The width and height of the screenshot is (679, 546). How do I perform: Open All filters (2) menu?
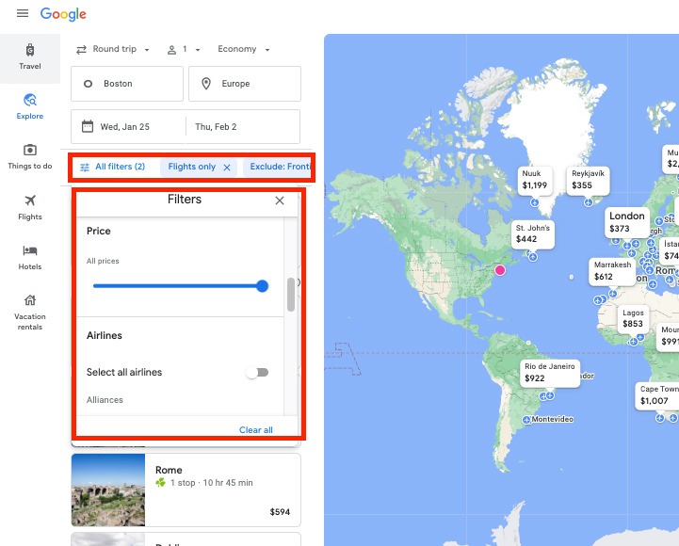click(x=113, y=167)
